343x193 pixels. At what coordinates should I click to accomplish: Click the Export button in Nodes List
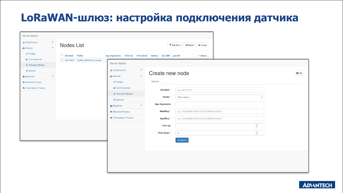(x=190, y=45)
